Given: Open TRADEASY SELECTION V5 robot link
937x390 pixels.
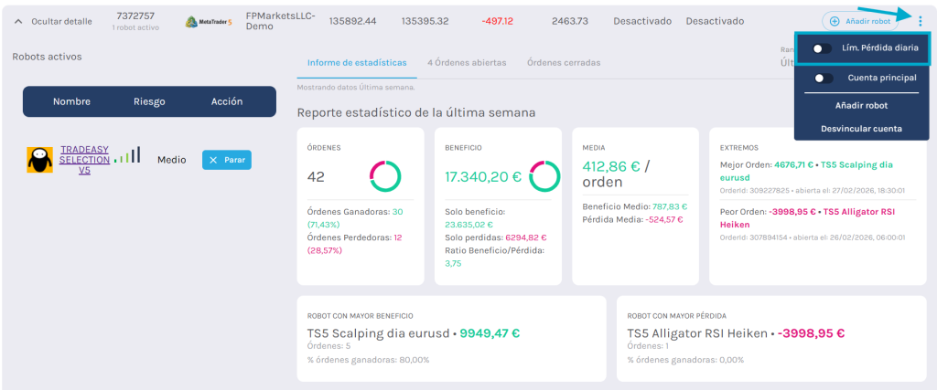Looking at the screenshot, I should [84, 159].
